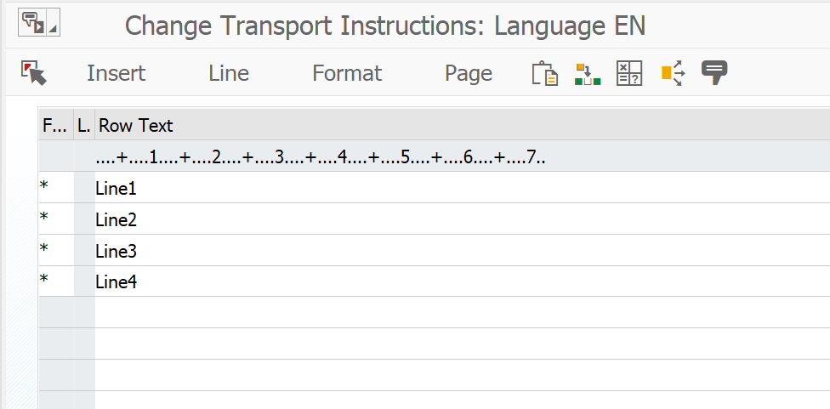
Task: Open the Line menu
Action: 229,73
